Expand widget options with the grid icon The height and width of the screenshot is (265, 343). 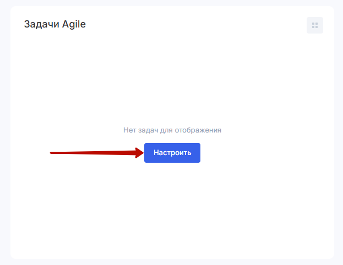(315, 25)
